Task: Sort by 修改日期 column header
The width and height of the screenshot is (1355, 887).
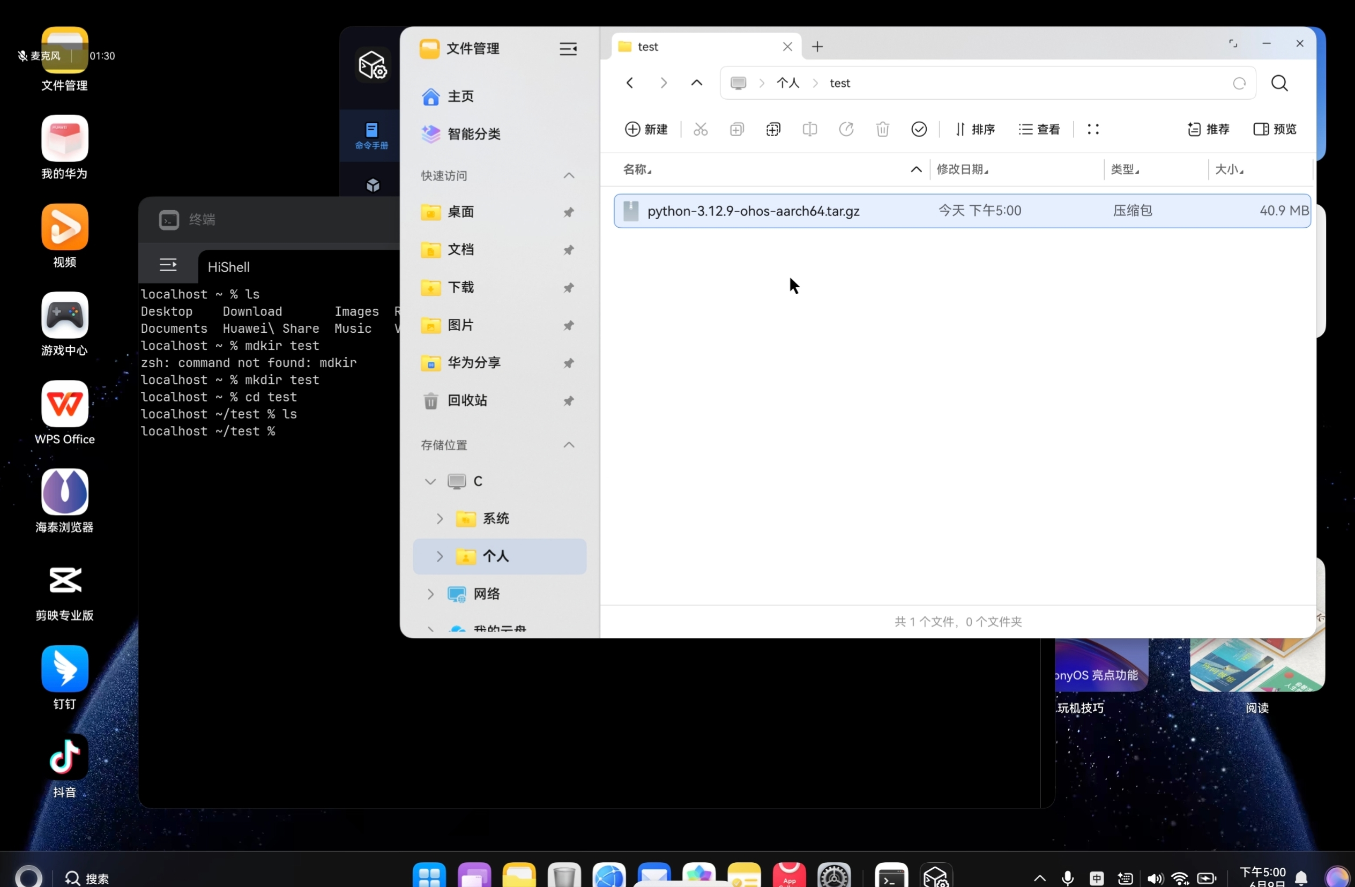Action: point(962,169)
